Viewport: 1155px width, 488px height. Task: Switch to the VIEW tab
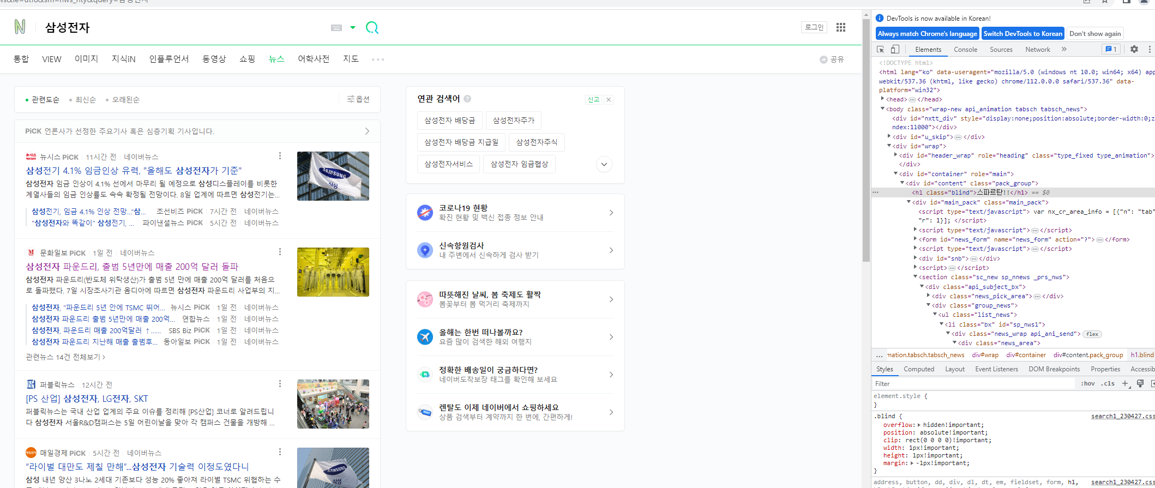click(x=52, y=59)
